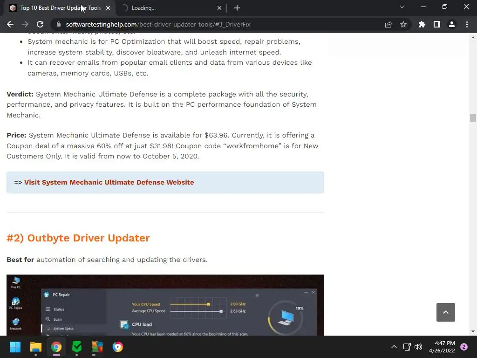Go back to the previous page

pyautogui.click(x=10, y=24)
